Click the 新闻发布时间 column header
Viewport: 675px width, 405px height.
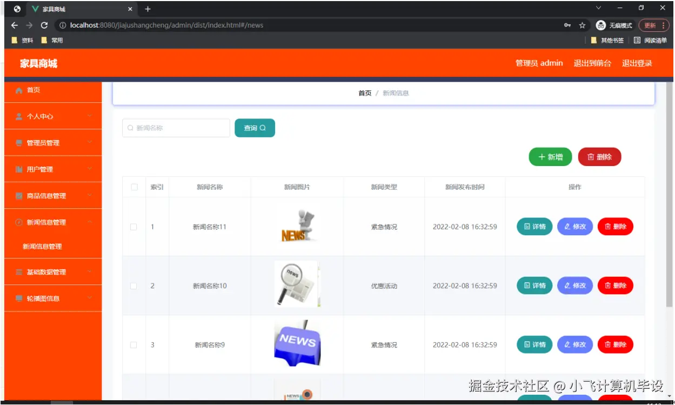(465, 187)
